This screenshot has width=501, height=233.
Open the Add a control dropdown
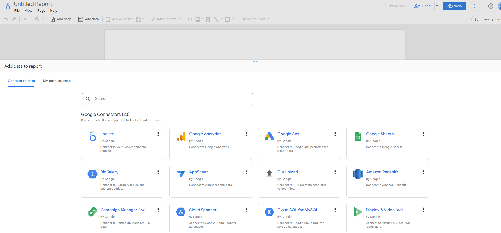click(x=165, y=19)
